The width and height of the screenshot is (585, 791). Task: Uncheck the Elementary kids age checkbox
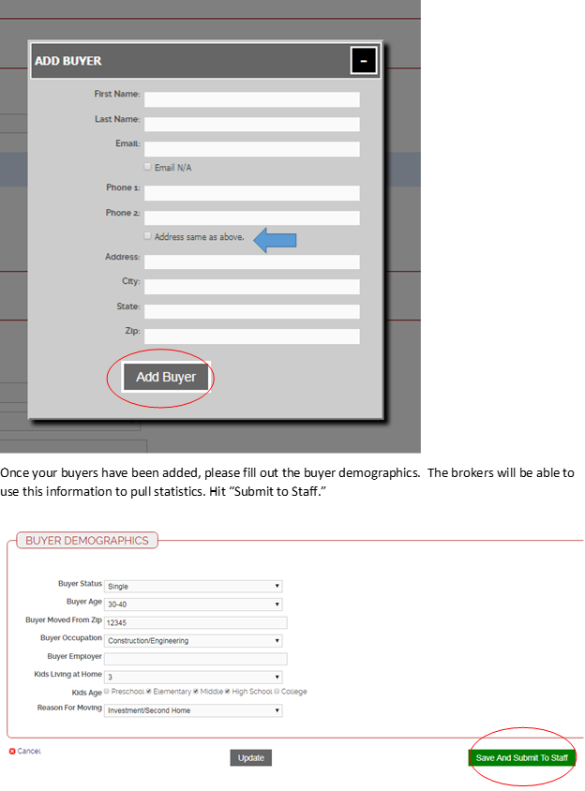pos(149,692)
